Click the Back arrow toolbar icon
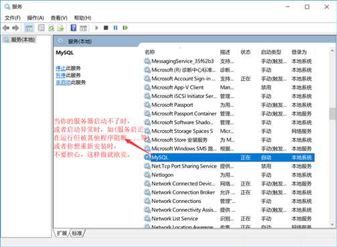Viewport: 337px width, 247px height. tap(6, 28)
